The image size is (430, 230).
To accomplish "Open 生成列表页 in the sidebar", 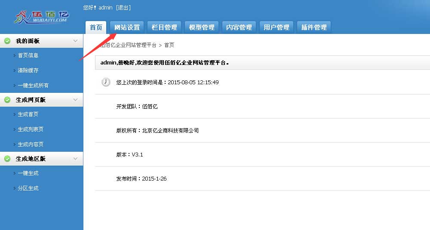I will 31,129.
